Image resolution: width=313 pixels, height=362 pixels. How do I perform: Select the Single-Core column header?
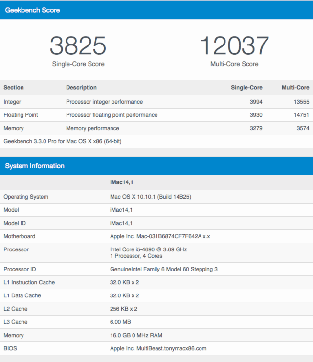[246, 87]
